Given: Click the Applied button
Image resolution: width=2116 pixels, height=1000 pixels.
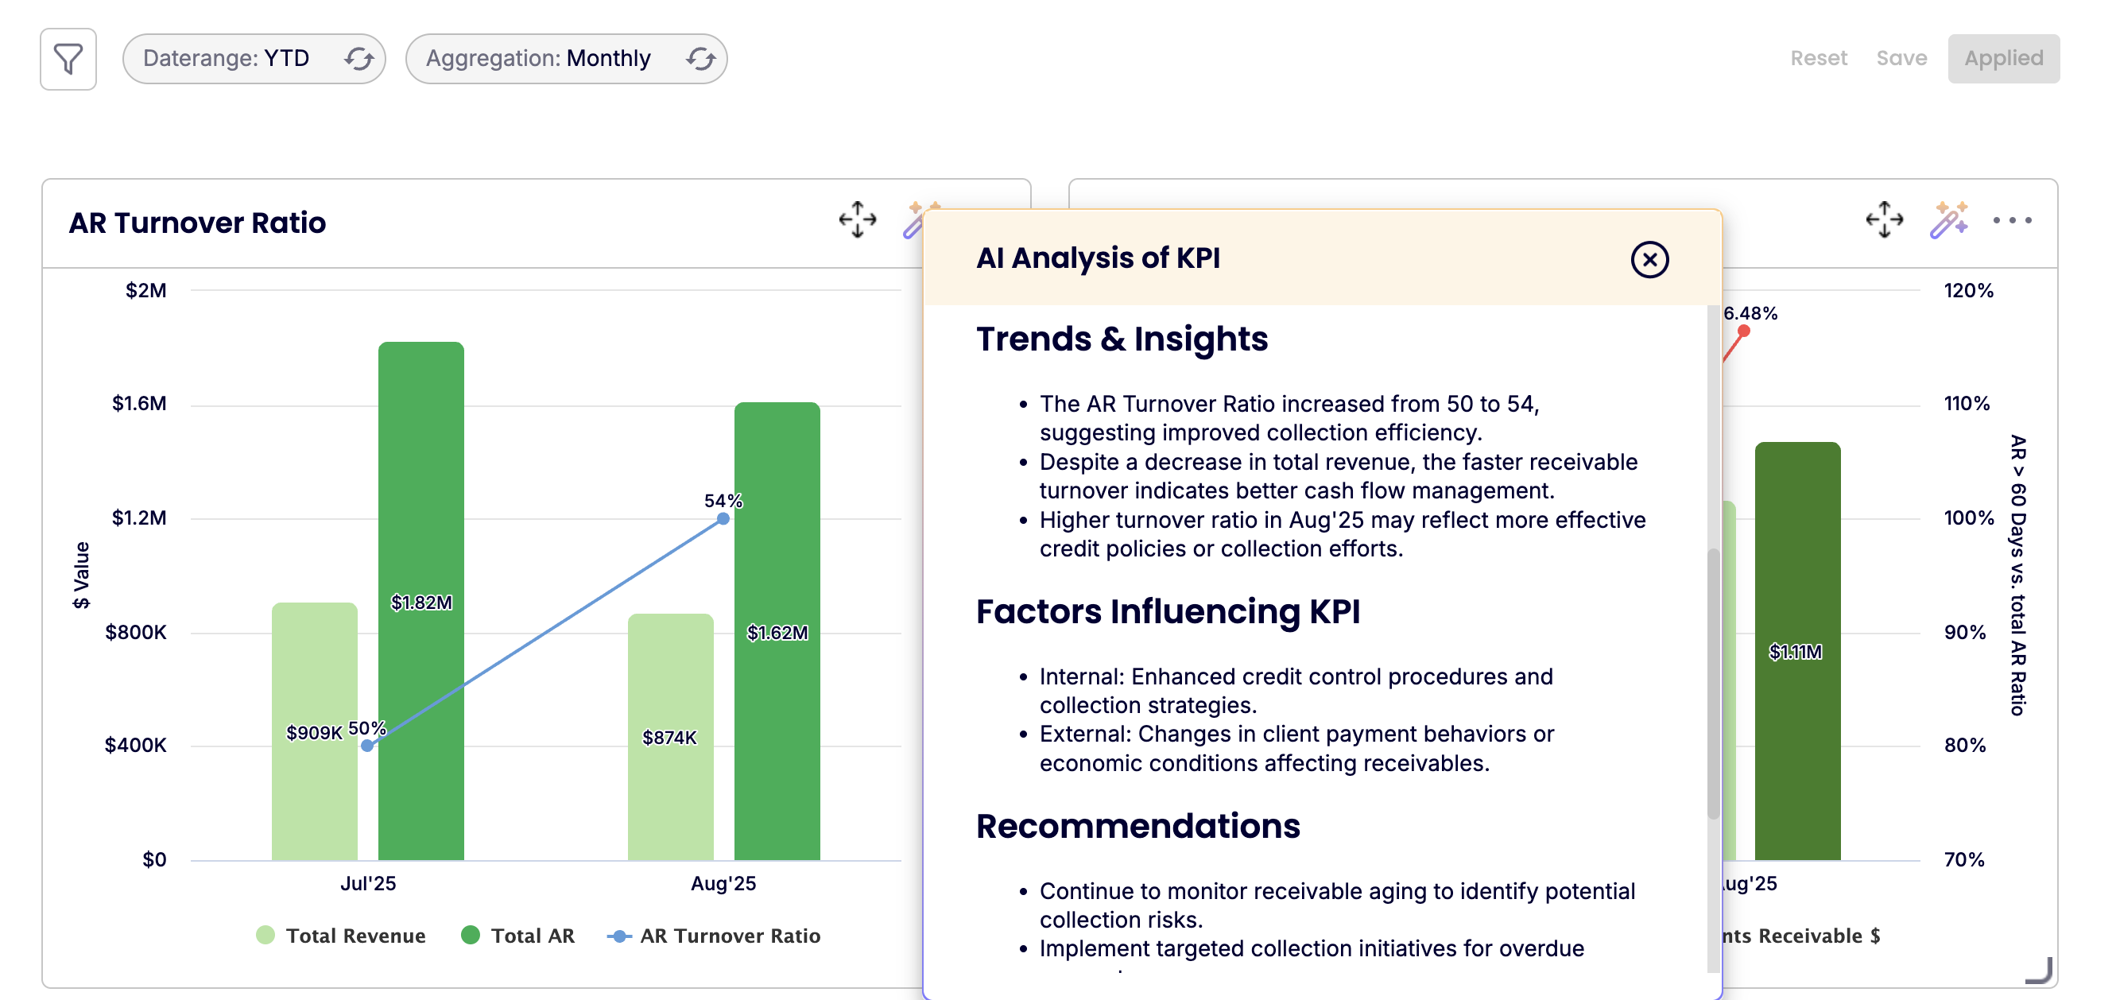Looking at the screenshot, I should [2002, 58].
